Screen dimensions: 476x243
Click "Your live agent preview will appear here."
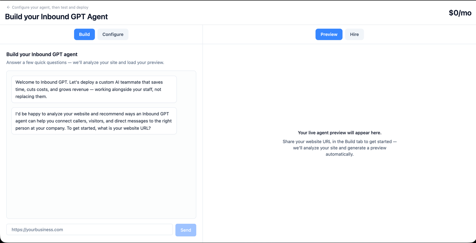tap(339, 133)
